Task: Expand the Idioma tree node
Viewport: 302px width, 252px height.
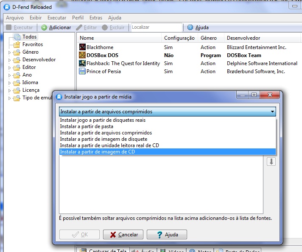Action: [9, 83]
